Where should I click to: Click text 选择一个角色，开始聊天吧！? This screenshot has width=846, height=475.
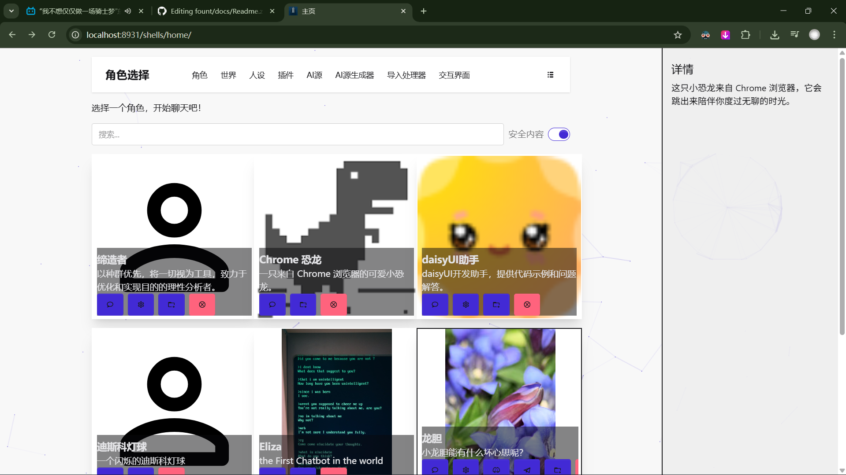click(146, 108)
